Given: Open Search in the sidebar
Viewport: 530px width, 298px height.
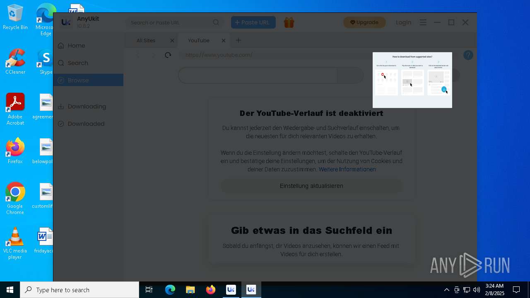Looking at the screenshot, I should click(x=88, y=63).
